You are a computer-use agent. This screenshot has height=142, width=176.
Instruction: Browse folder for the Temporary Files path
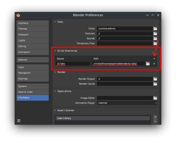tap(155, 43)
